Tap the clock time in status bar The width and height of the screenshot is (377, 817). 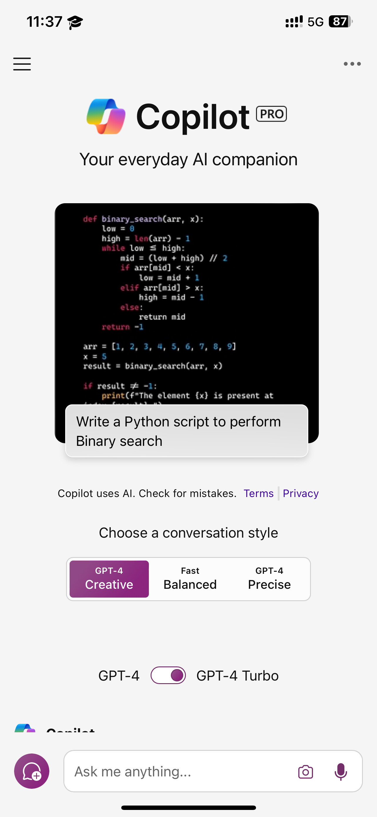pyautogui.click(x=44, y=21)
